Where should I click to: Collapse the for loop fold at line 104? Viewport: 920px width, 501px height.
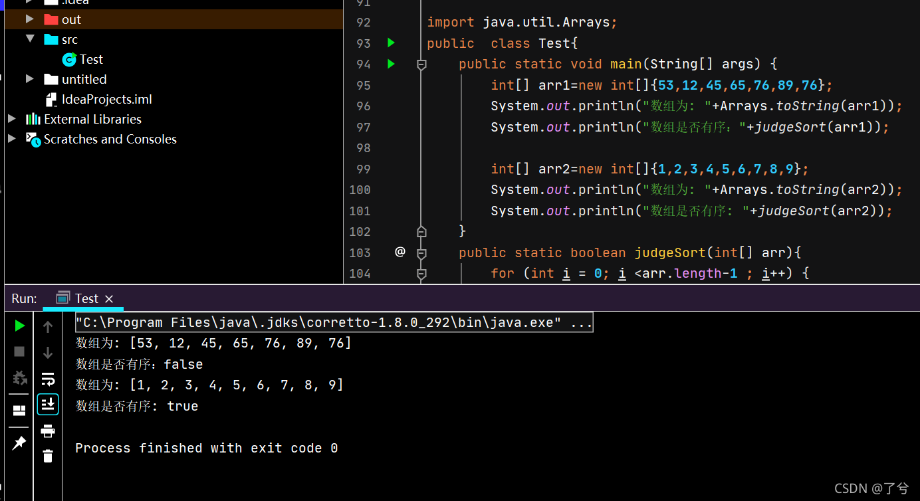tap(421, 273)
